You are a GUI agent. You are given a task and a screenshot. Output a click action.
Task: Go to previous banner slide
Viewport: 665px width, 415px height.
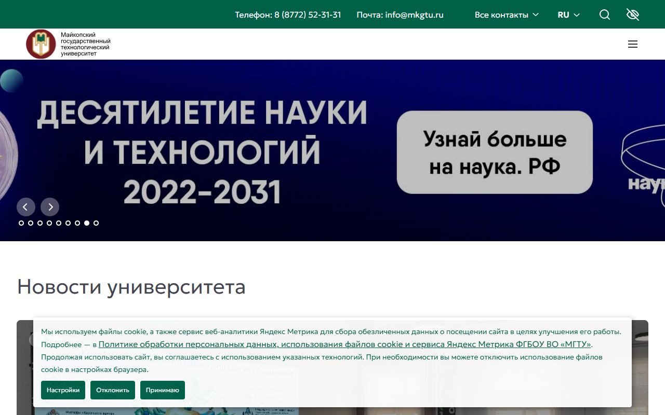26,207
